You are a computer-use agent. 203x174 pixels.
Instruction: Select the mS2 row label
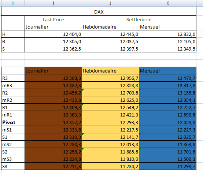(13, 144)
